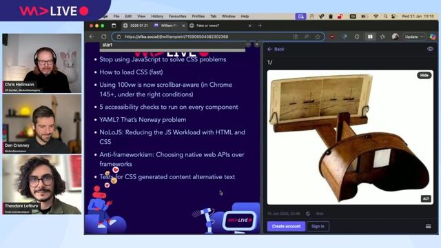Click '5 accessibility checks' bullet
This screenshot has width=441, height=248.
[169, 107]
